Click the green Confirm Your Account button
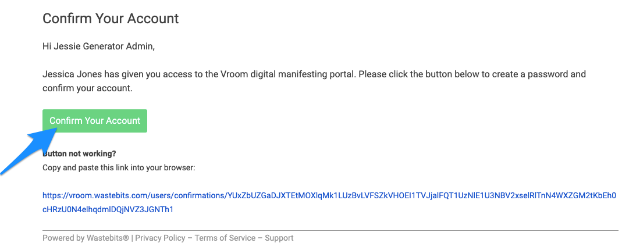 pyautogui.click(x=95, y=121)
